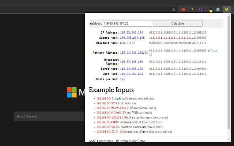Click example 192.168.0.1#1000 hosts input
This screenshot has height=146, width=234.
point(108,122)
